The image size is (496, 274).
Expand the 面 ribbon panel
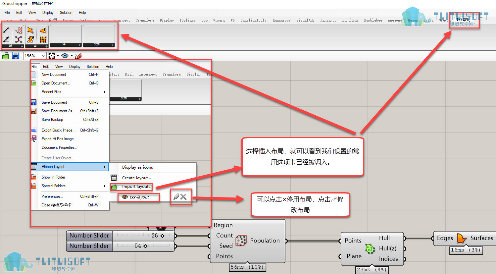pyautogui.click(x=46, y=46)
